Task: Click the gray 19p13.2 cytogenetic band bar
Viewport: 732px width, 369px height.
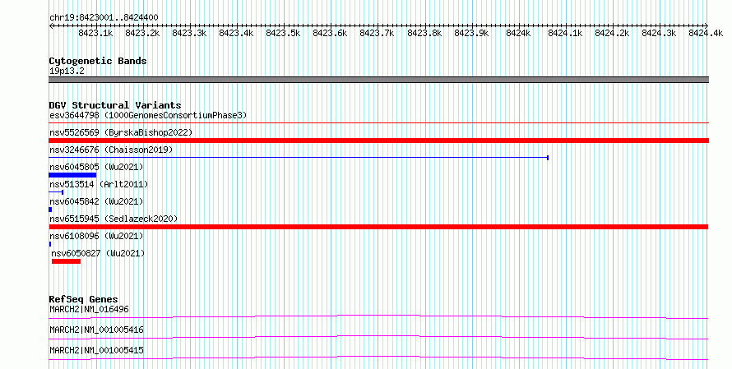Action: 378,80
